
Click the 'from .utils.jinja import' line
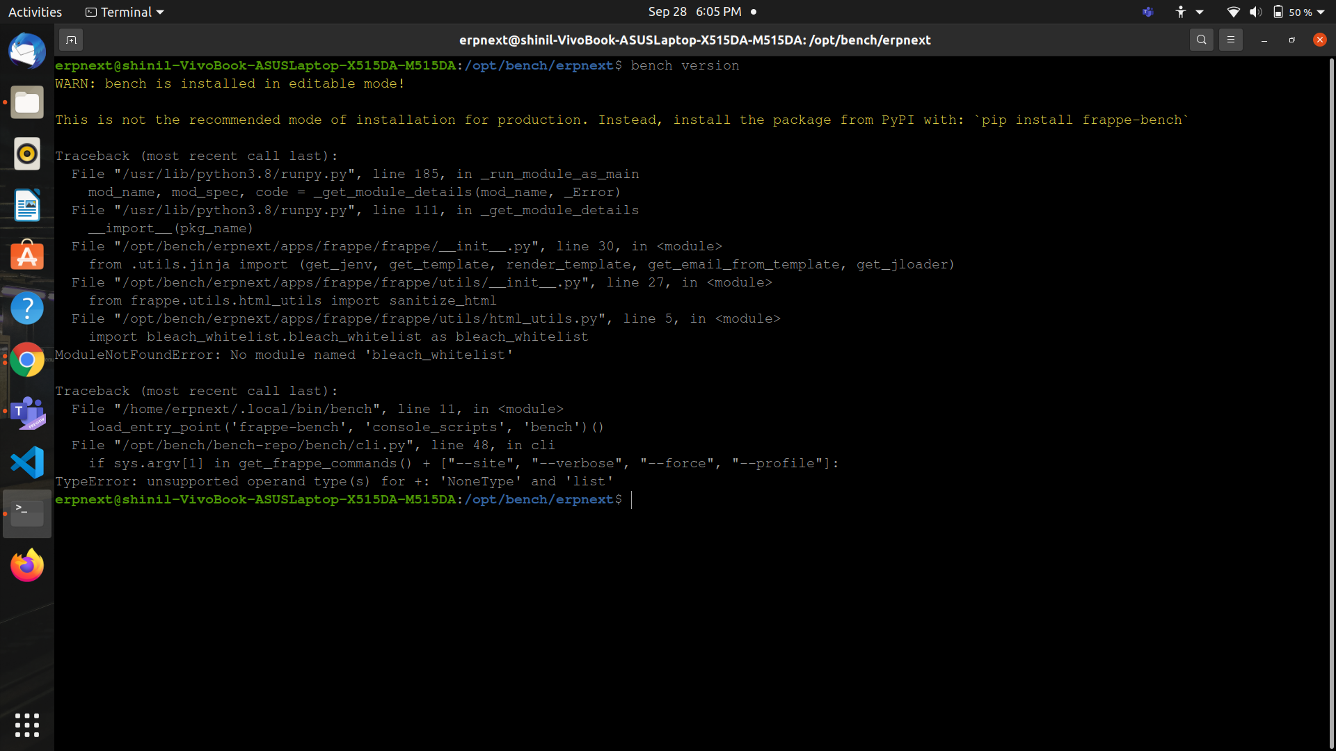pyautogui.click(x=521, y=264)
